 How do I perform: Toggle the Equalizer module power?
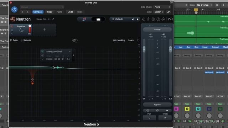[12, 26]
